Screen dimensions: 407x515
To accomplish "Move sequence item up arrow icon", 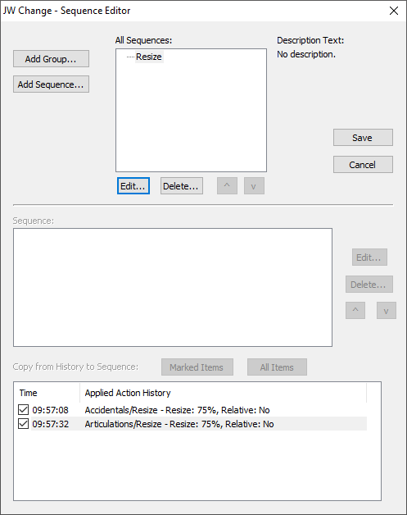I will (355, 310).
